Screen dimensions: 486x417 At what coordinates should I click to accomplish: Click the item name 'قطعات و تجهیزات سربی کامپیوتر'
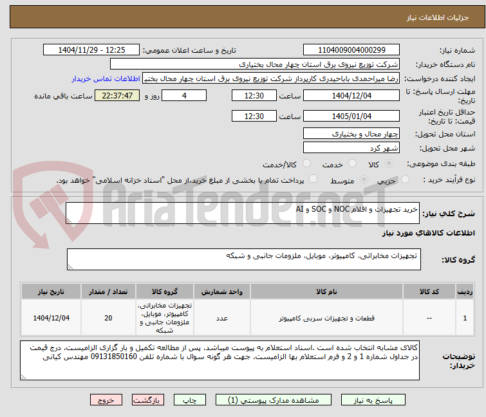point(326,318)
